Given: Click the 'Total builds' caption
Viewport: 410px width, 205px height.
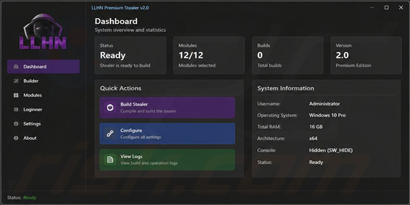Looking at the screenshot, I should tap(269, 65).
